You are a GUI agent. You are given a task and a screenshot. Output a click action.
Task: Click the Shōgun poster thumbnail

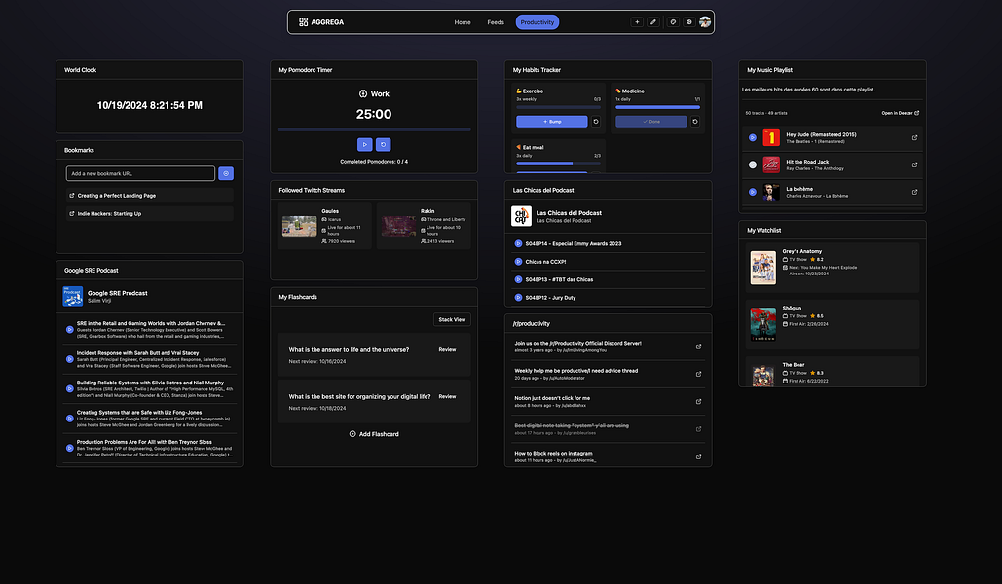(763, 323)
